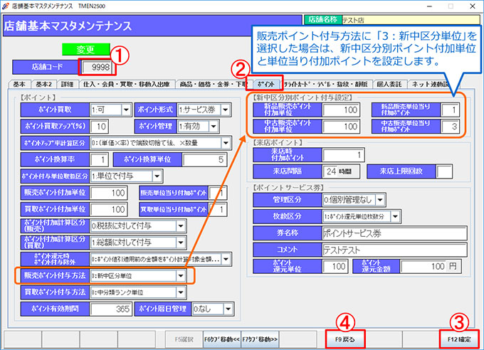Open 仕入・会員・買取・移動入出庫 tab
Viewport: 484px width, 350px height.
[127, 84]
